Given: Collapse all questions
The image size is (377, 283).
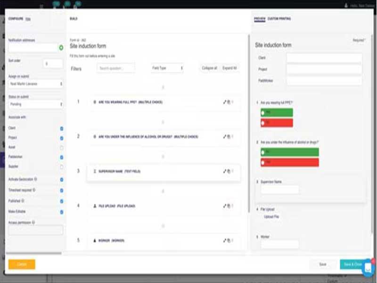Looking at the screenshot, I should coord(209,68).
